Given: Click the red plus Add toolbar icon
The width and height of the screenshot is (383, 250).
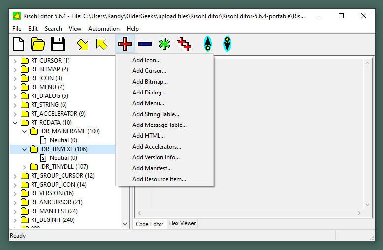Looking at the screenshot, I should 125,44.
